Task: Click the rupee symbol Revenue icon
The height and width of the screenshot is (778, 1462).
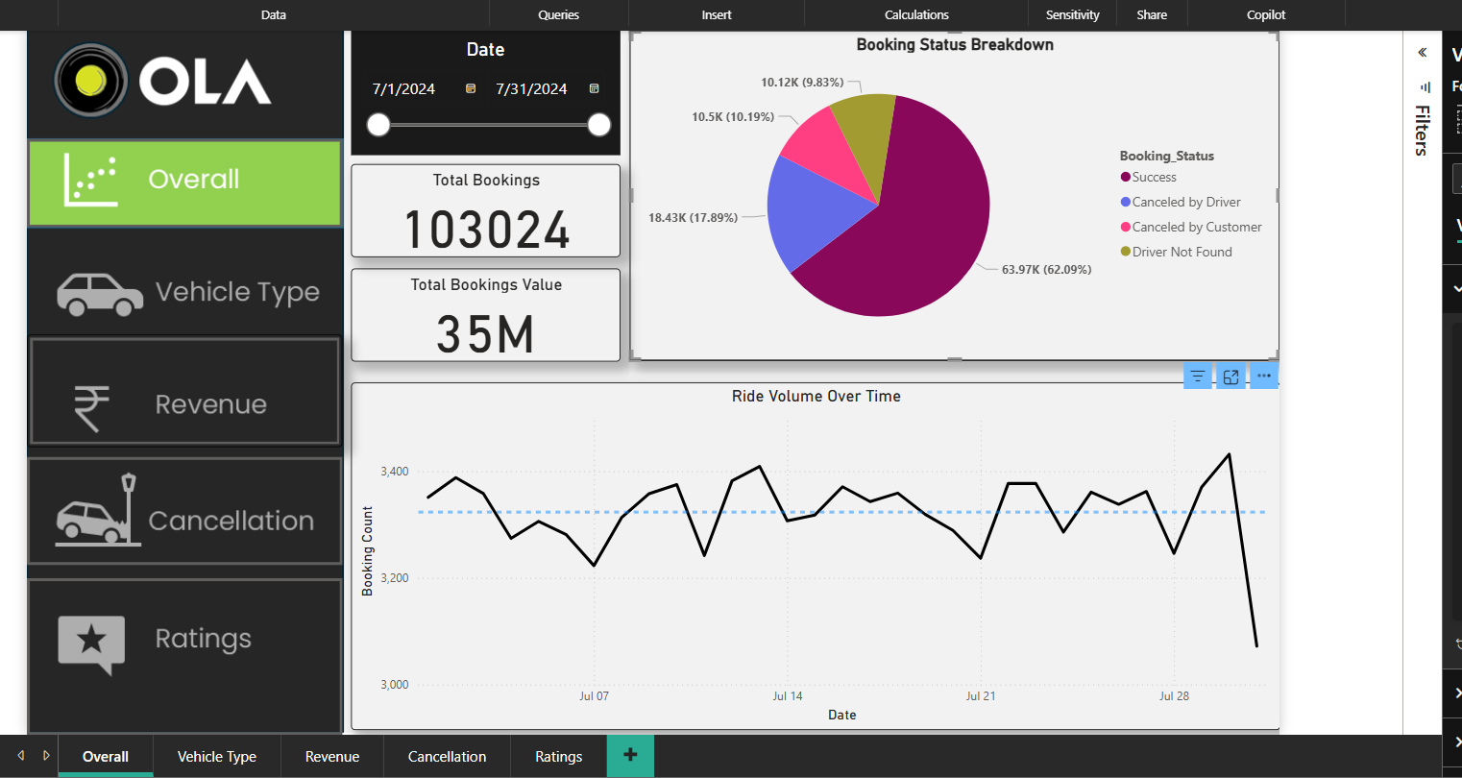Action: point(92,407)
